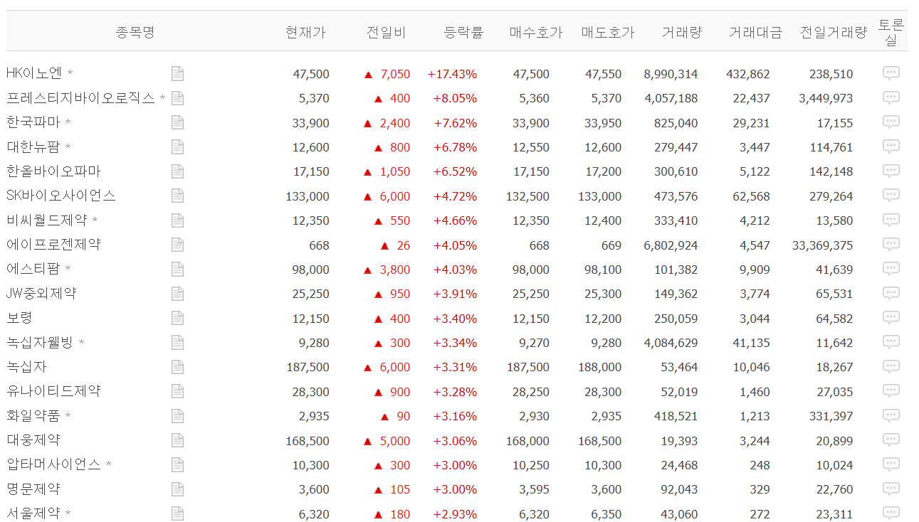The height and width of the screenshot is (522, 919).
Task: Open the 명문제약 stock link
Action: point(33,489)
